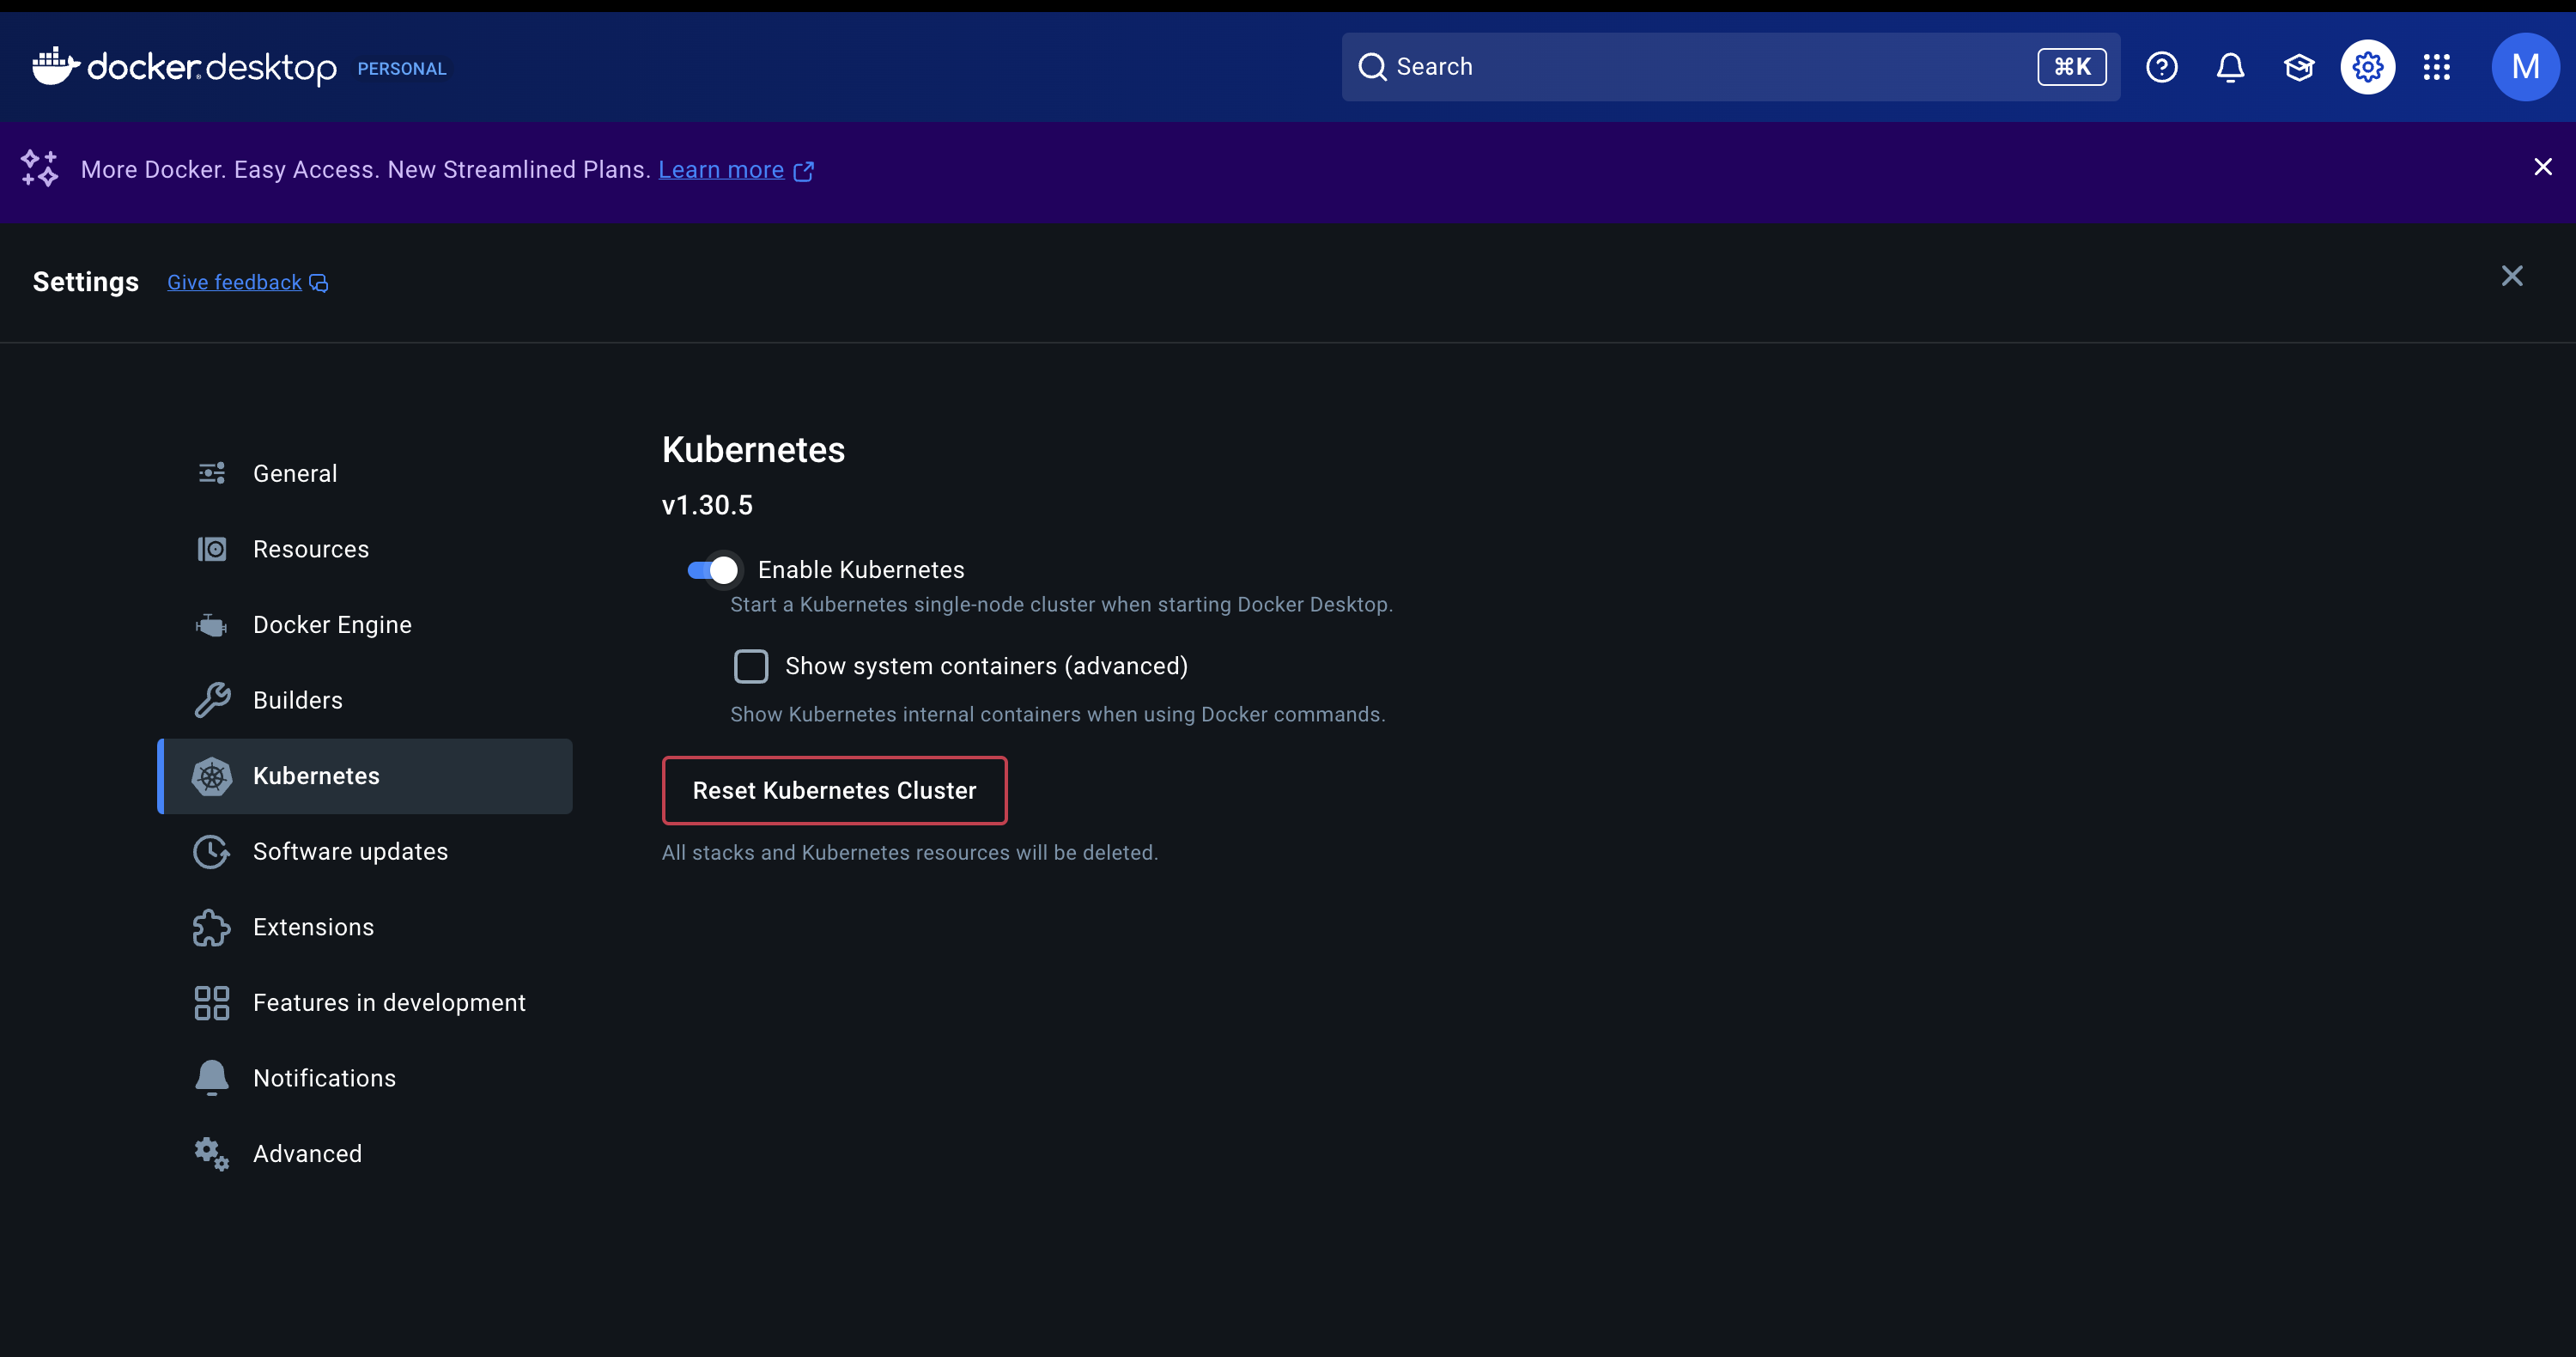Check Show system containers (advanced)
This screenshot has height=1357, width=2576.
751,666
